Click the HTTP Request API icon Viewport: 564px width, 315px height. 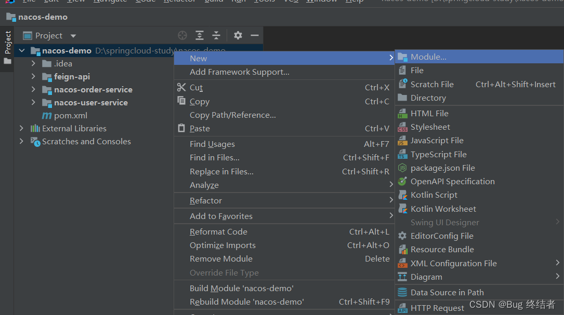coord(402,308)
